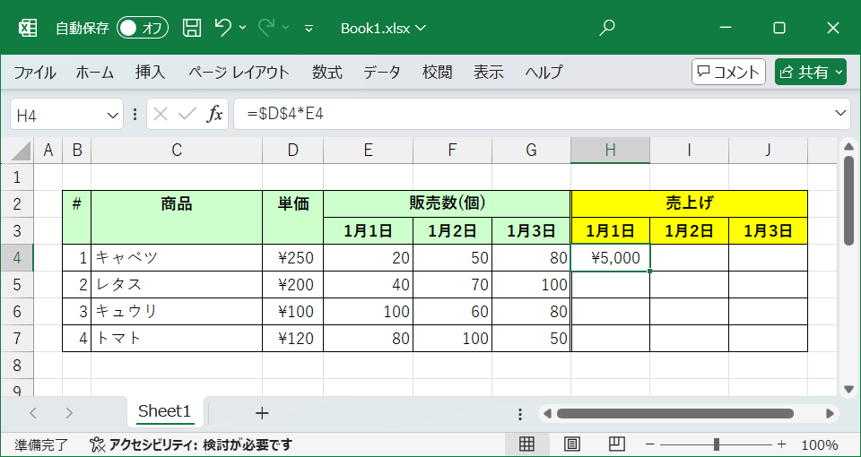Click the zoom slider handle
The height and width of the screenshot is (457, 861).
[x=717, y=444]
